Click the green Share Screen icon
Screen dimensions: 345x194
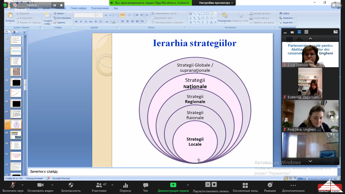click(x=173, y=185)
